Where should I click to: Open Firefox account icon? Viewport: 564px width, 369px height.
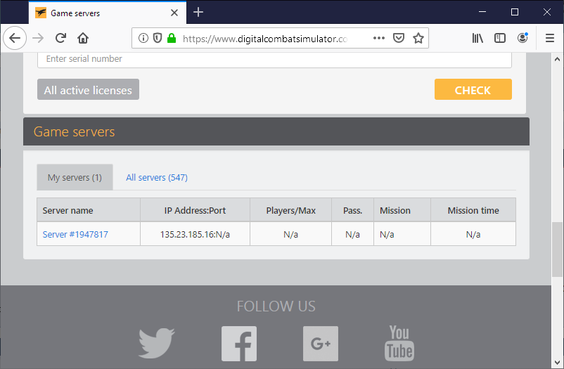coord(523,37)
